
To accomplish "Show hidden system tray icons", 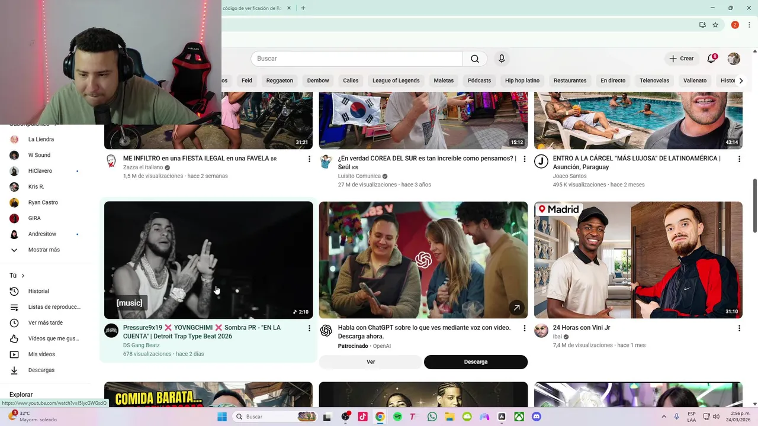I will tap(663, 417).
